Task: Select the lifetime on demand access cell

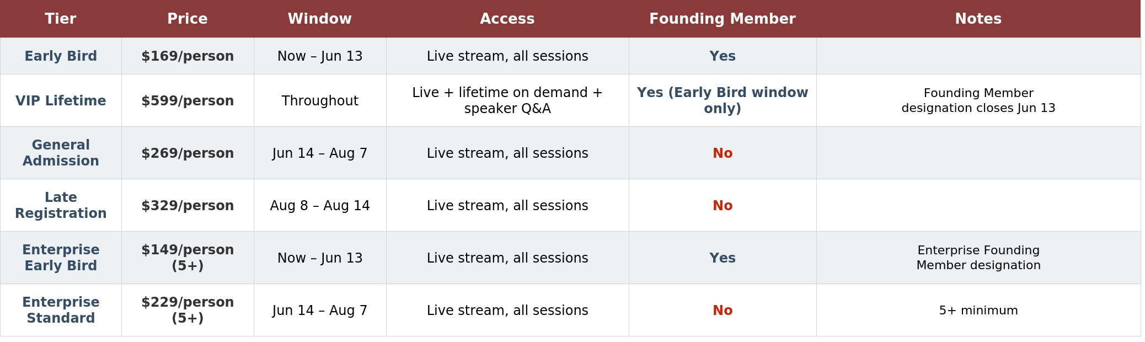Action: click(x=507, y=100)
